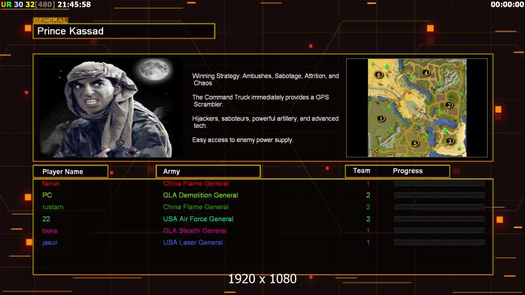Click jasur's loading progress bar
Image resolution: width=525 pixels, height=295 pixels.
point(439,242)
